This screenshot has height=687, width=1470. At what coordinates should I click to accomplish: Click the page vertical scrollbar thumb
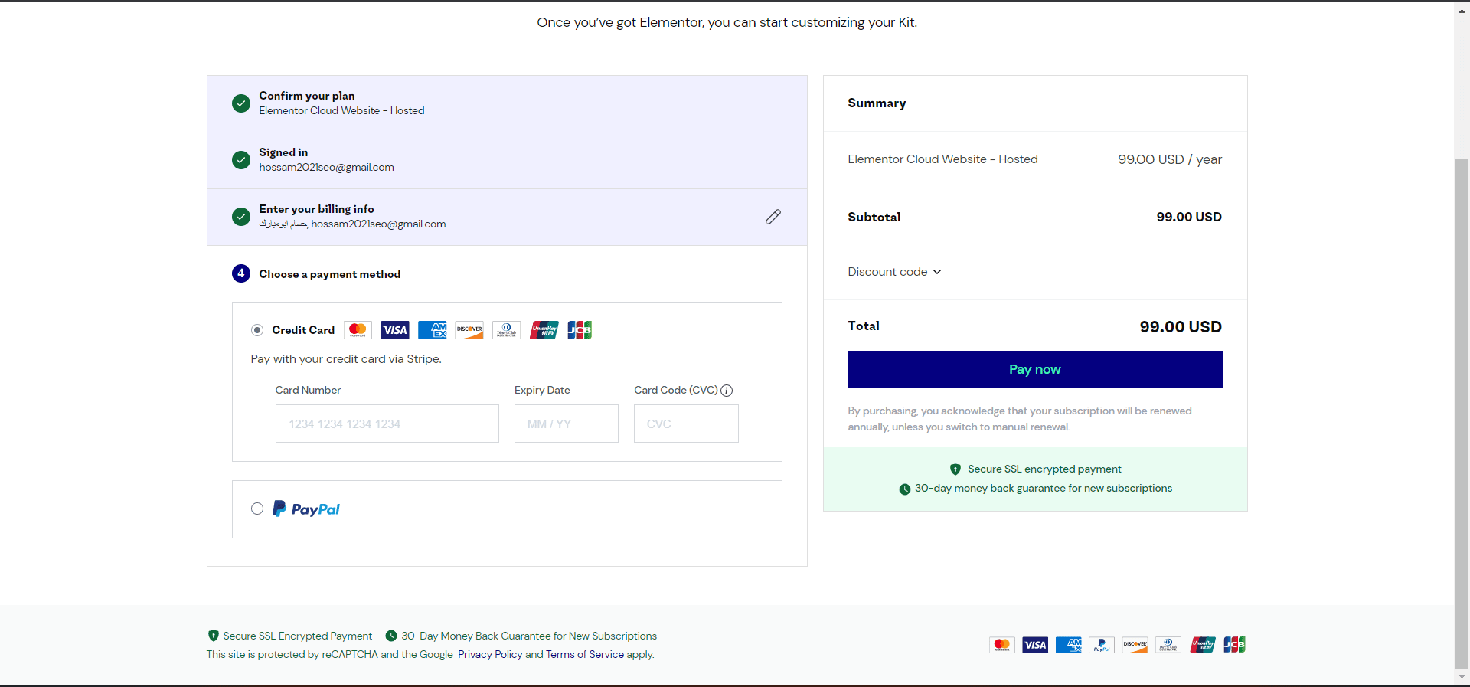click(1462, 414)
